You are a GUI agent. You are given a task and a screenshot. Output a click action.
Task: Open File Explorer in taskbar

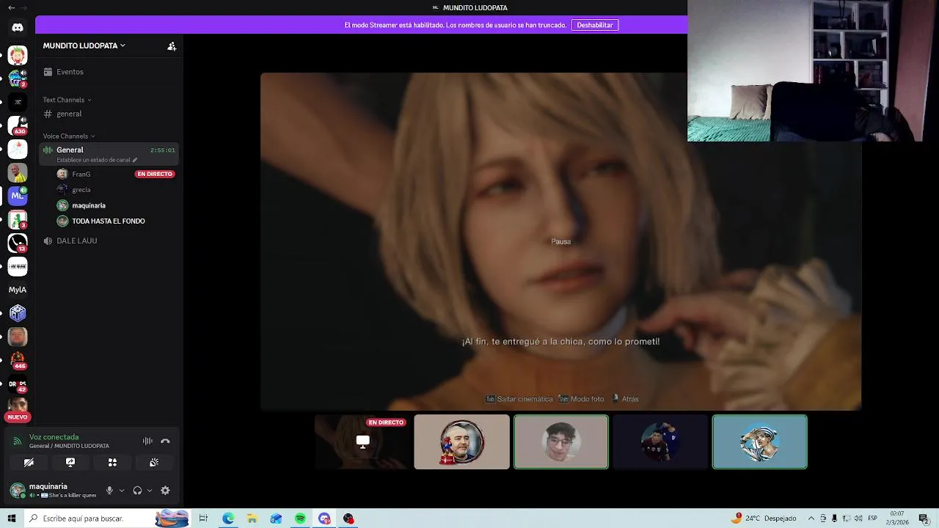click(x=252, y=518)
